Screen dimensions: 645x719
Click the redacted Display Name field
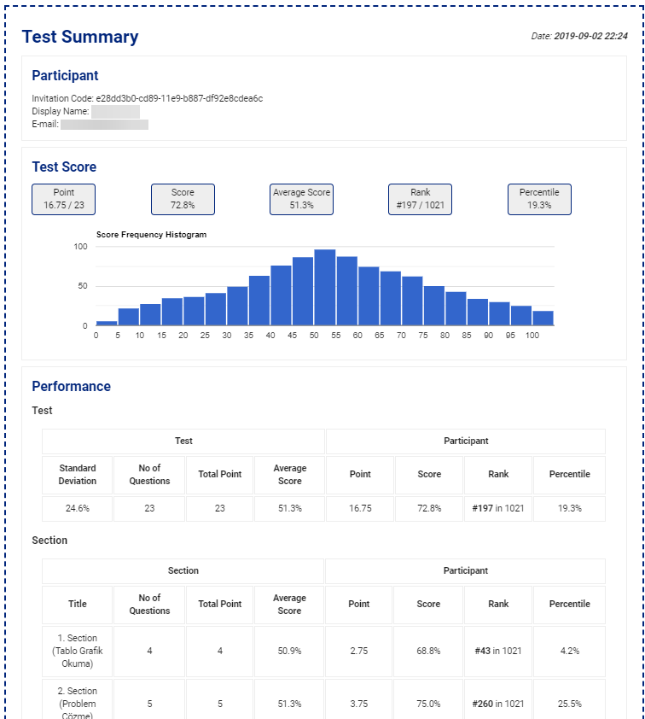click(x=115, y=111)
